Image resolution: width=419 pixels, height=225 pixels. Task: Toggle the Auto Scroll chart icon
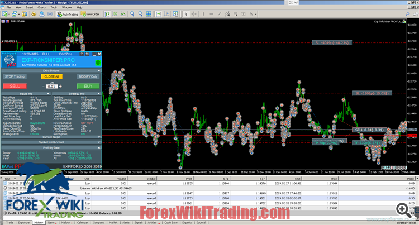(158, 14)
